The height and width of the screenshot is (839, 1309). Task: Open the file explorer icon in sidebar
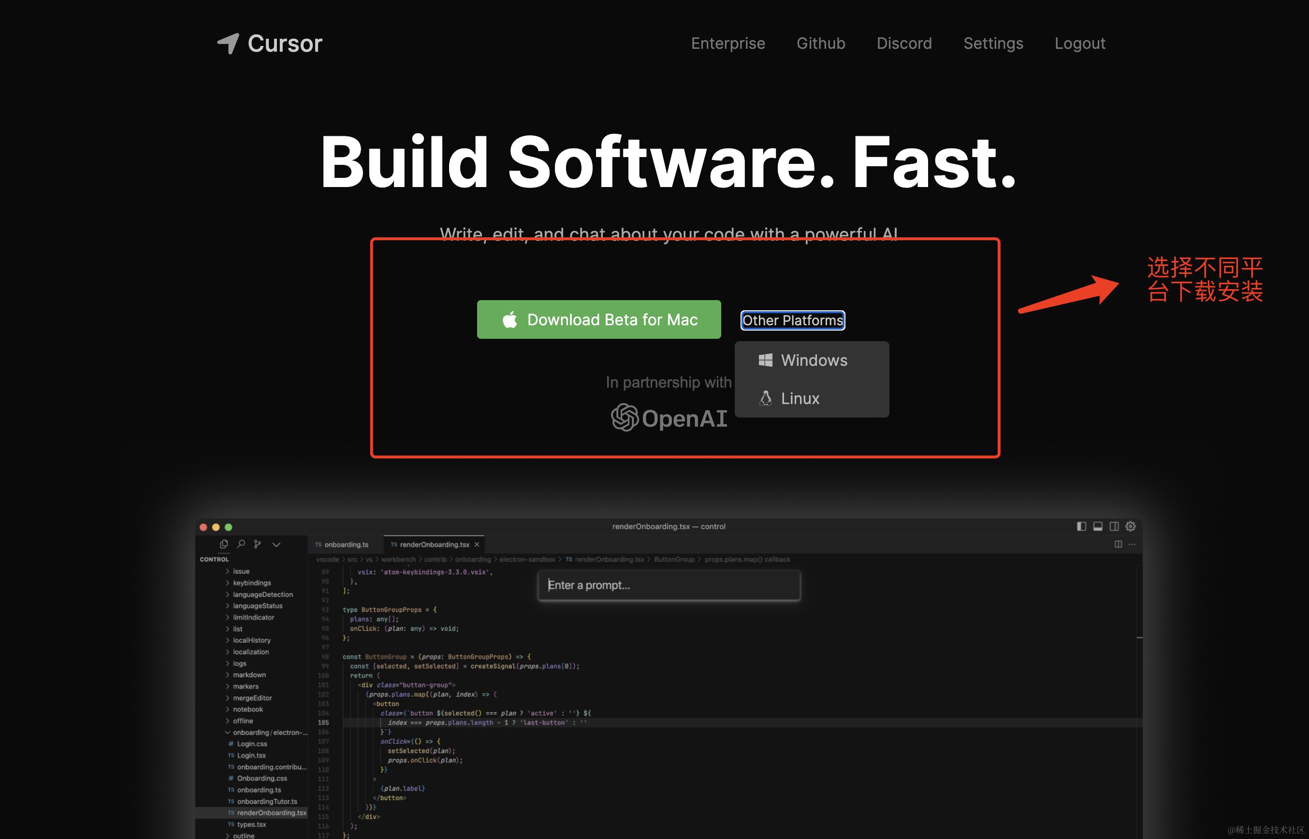(x=224, y=544)
